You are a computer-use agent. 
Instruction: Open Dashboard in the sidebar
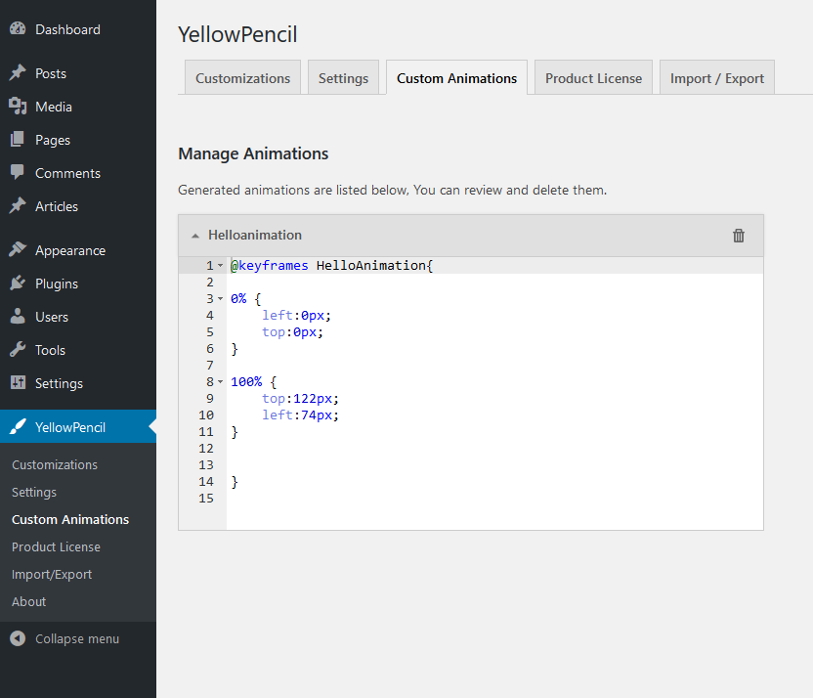(x=78, y=29)
